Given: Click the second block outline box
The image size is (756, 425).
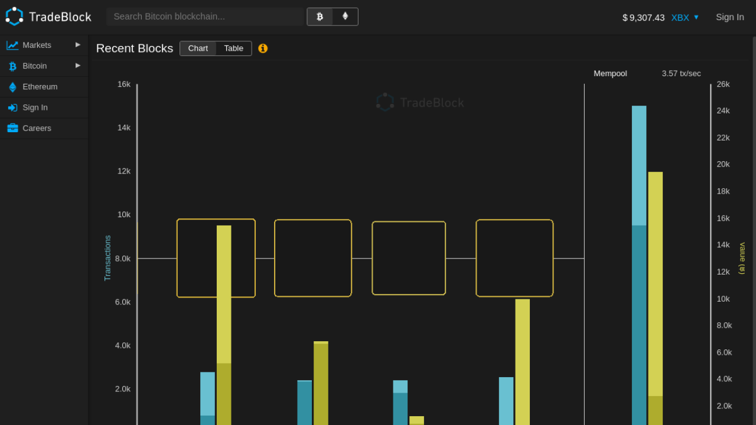Looking at the screenshot, I should (x=313, y=258).
